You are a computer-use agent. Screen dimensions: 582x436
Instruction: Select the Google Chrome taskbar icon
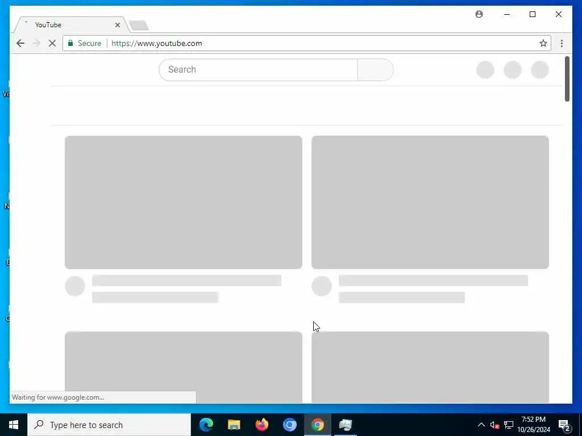coord(317,425)
